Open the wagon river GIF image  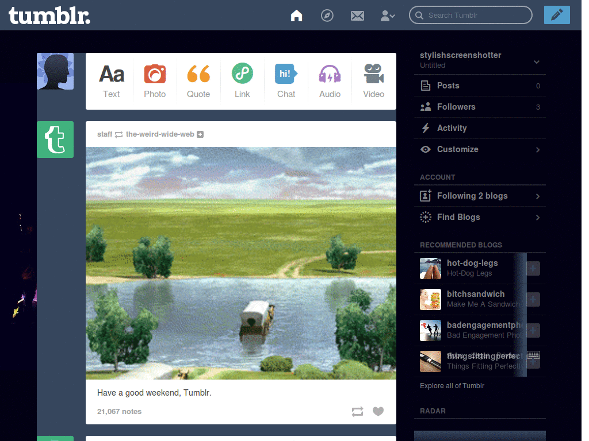coord(241,263)
